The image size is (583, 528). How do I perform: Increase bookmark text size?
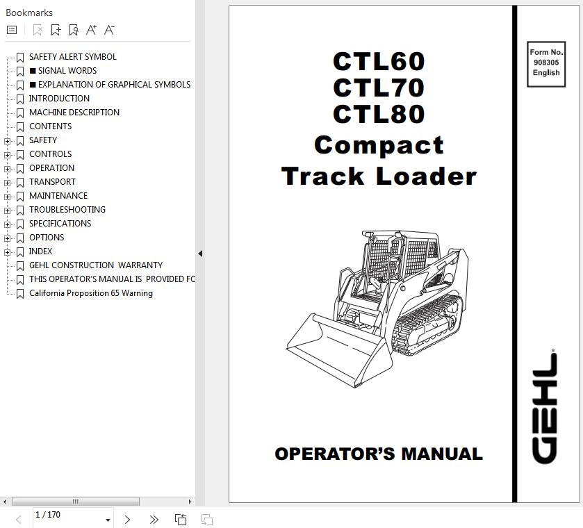point(91,30)
